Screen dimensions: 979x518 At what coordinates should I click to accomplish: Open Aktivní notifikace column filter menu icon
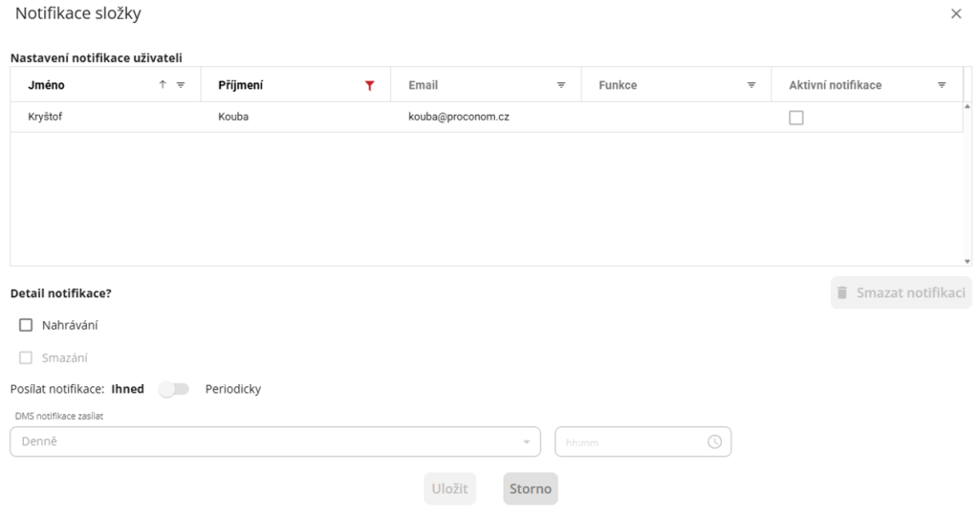pyautogui.click(x=942, y=85)
